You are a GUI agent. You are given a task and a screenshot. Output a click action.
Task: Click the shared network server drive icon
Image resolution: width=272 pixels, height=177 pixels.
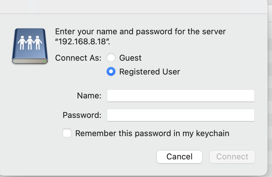point(30,46)
